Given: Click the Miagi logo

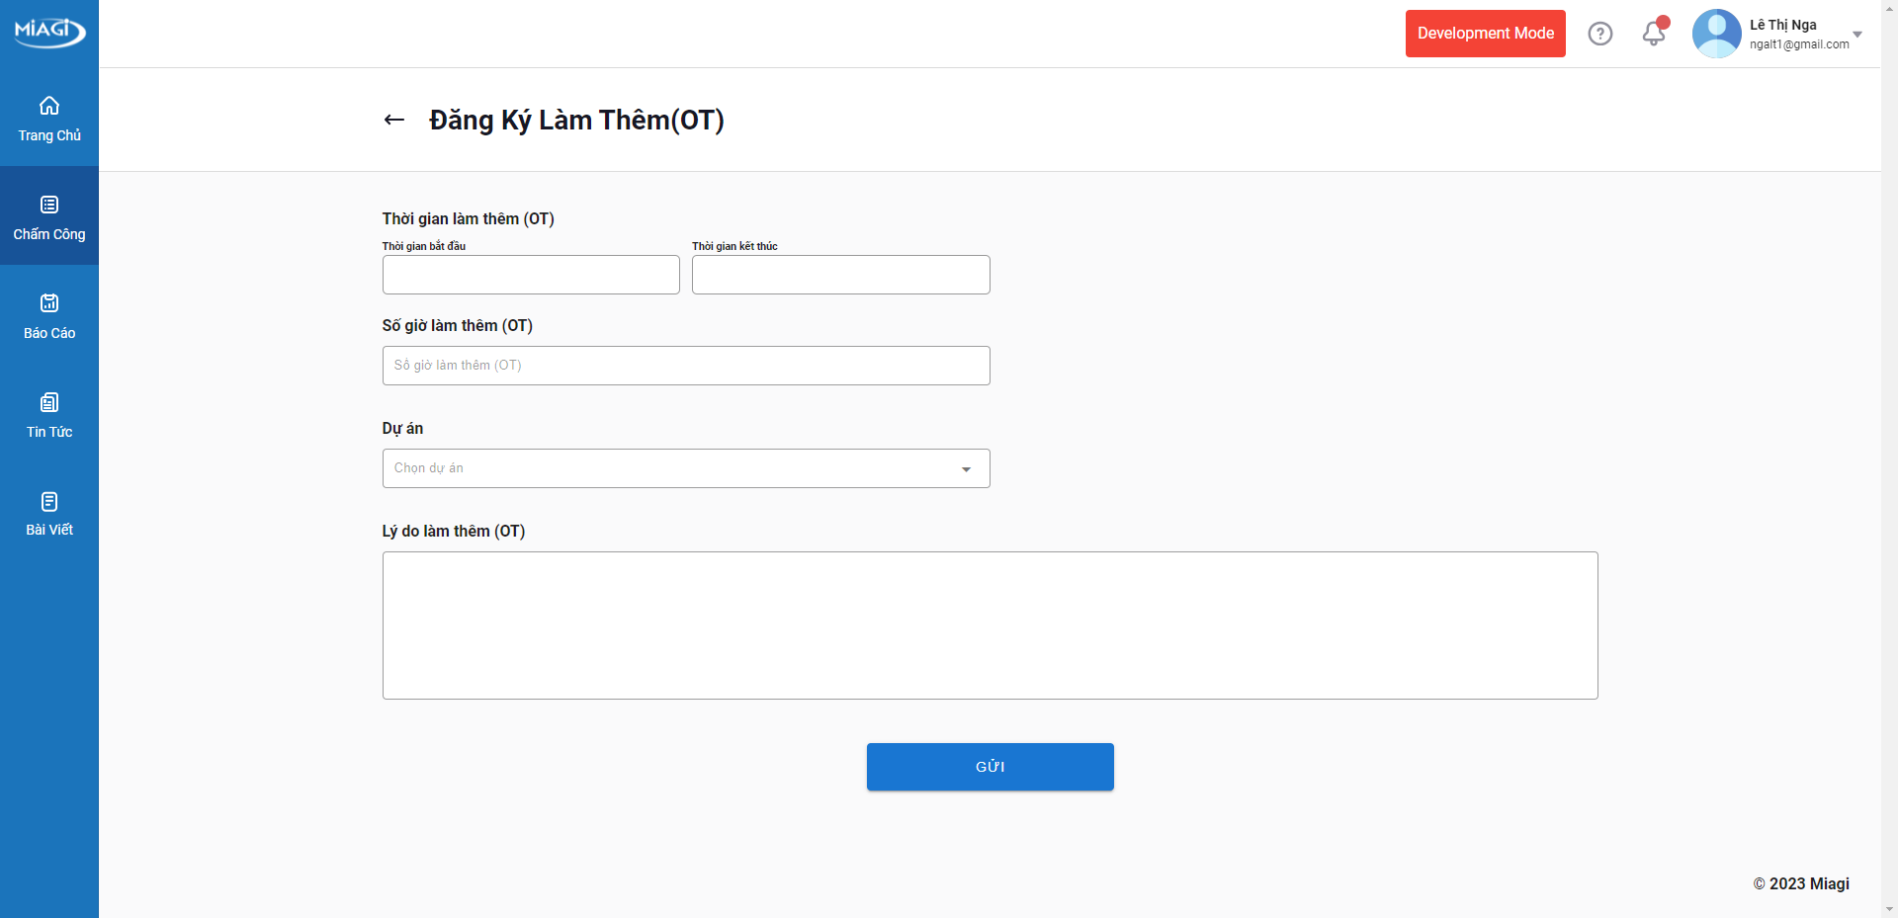Looking at the screenshot, I should pyautogui.click(x=49, y=32).
